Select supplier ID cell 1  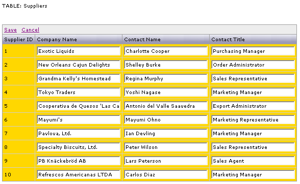18,51
